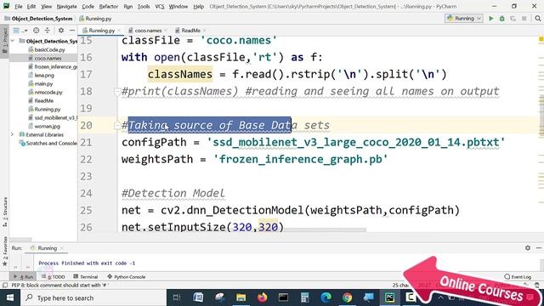Screen dimensions: 544x306
Task: Switch to PyCharm taskbar icon
Action: point(389,297)
